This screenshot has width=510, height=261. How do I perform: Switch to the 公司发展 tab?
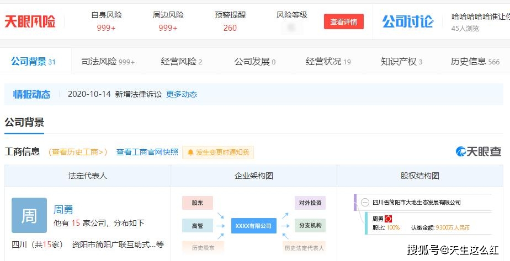[x=255, y=61]
